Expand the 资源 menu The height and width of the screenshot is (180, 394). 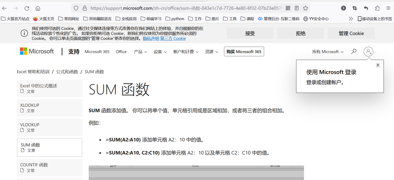click(x=211, y=52)
